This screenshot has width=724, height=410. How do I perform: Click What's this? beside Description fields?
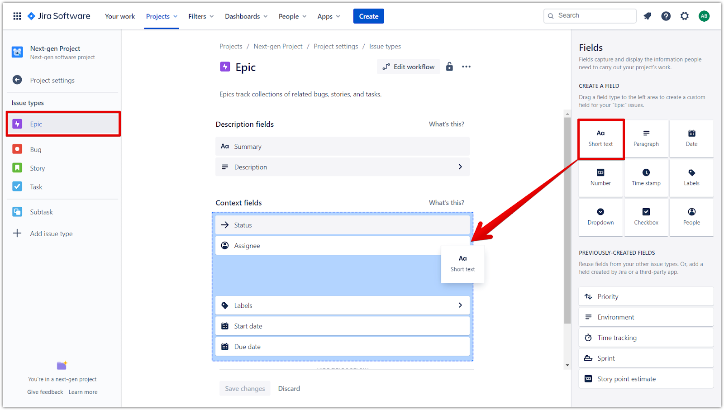coord(446,124)
